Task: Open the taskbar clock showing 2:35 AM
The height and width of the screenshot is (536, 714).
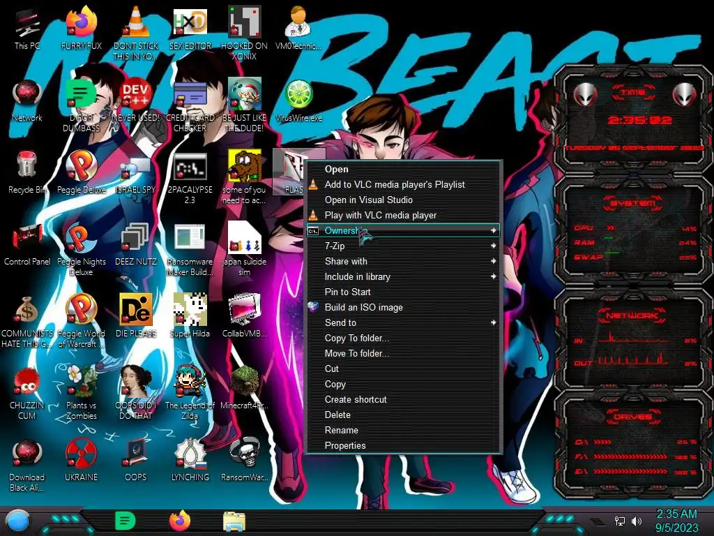Action: [676, 521]
